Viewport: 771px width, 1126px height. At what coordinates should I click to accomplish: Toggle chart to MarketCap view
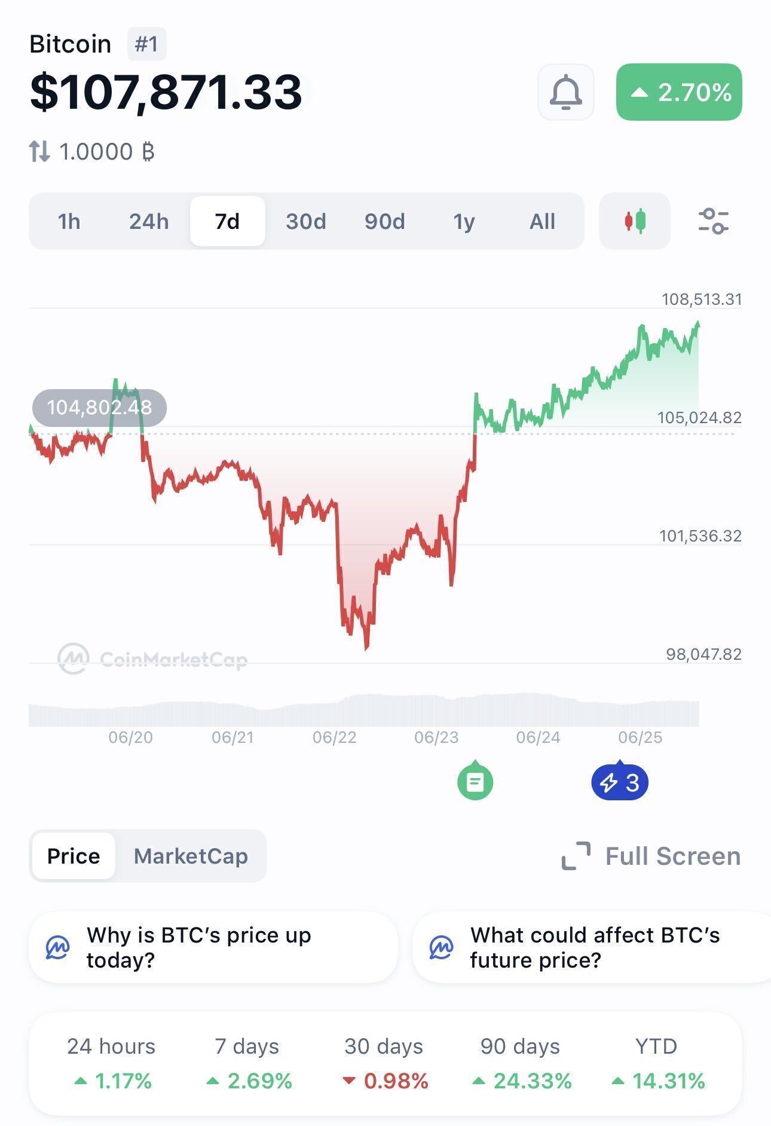(191, 856)
